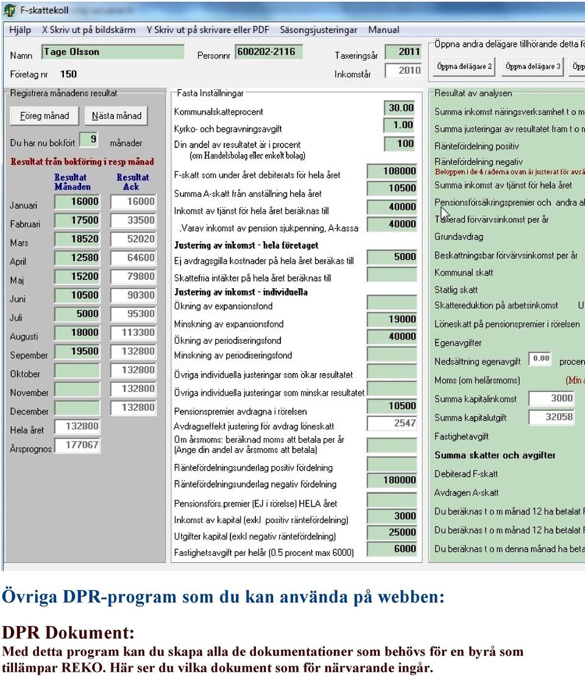Screen dimensions: 585x676
Task: Click field for adjustments som ökar resultatet
Action: pos(392,372)
